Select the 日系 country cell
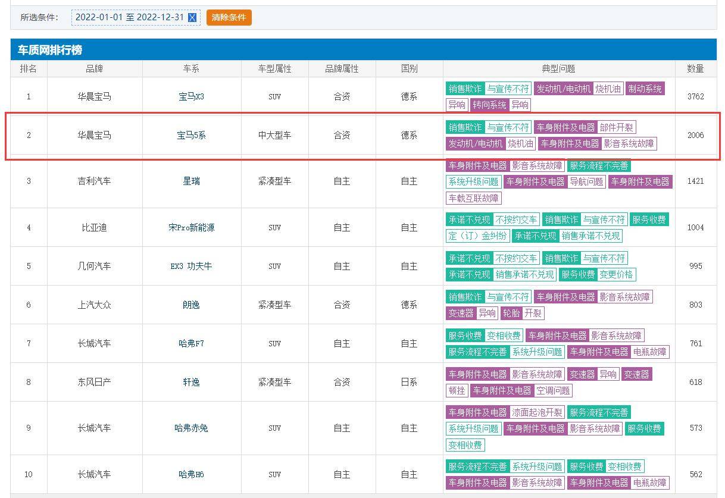The image size is (725, 498). 410,382
